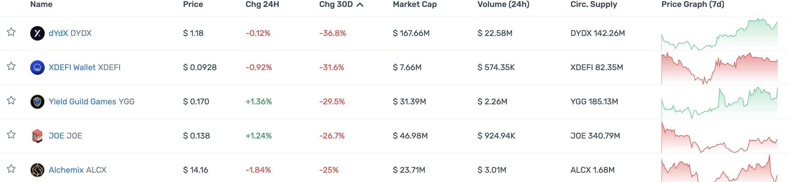This screenshot has width=789, height=182.
Task: Open the dYdX coin page link
Action: tap(58, 33)
